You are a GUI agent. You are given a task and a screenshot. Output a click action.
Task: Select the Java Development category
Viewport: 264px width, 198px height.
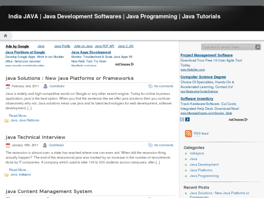point(204,165)
